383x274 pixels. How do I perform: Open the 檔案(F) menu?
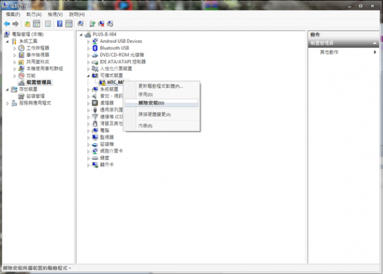[x=13, y=15]
